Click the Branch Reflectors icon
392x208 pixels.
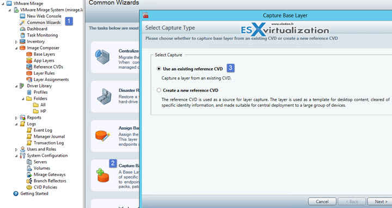29,181
